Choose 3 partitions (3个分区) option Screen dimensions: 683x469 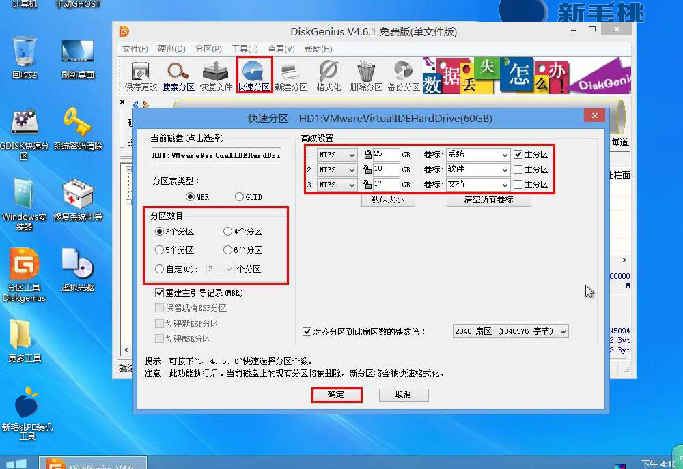pyautogui.click(x=159, y=232)
